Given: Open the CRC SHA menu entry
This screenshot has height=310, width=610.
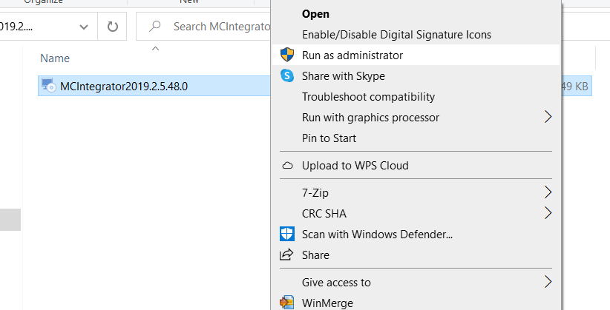Looking at the screenshot, I should (416, 213).
